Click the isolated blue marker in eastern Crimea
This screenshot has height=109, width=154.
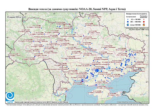108,96
